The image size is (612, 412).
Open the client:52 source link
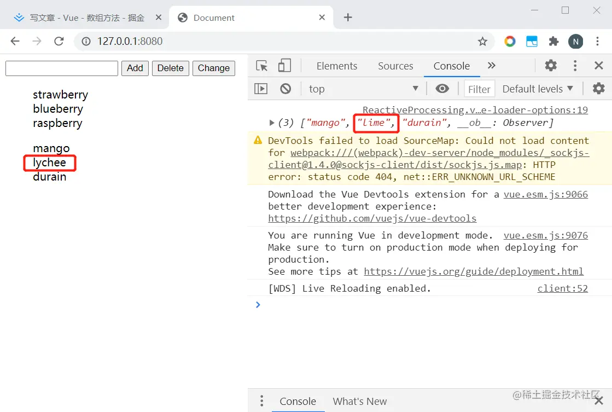562,288
